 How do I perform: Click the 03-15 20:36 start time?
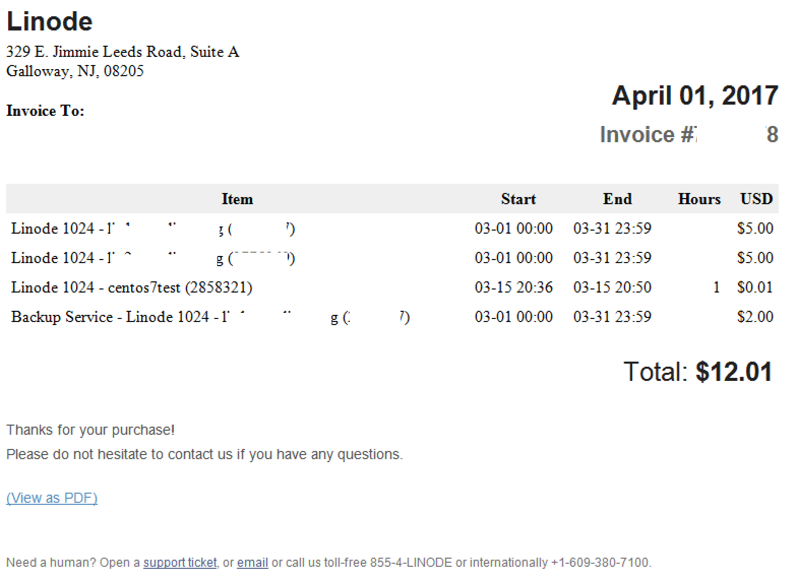tap(514, 287)
